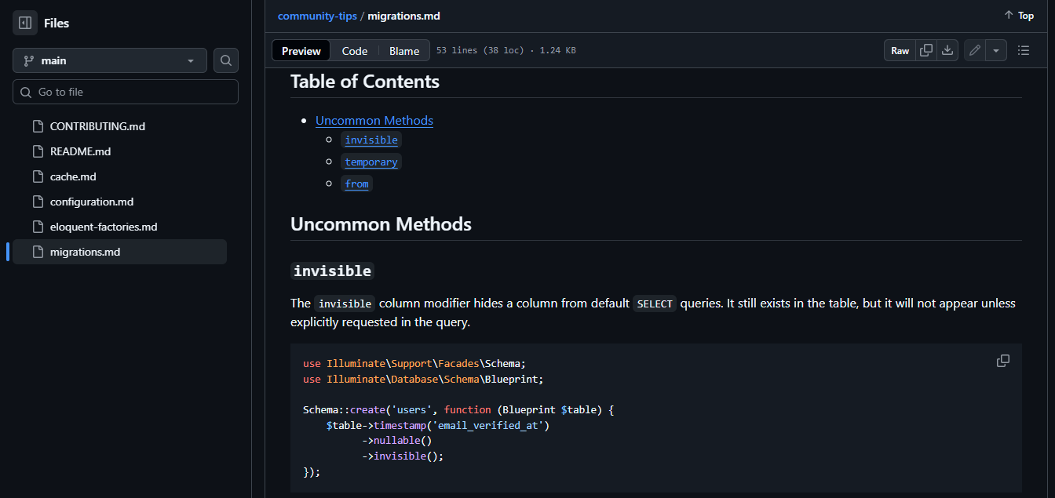Open the document outline icon
Screen dimensions: 1055x498
1024,50
